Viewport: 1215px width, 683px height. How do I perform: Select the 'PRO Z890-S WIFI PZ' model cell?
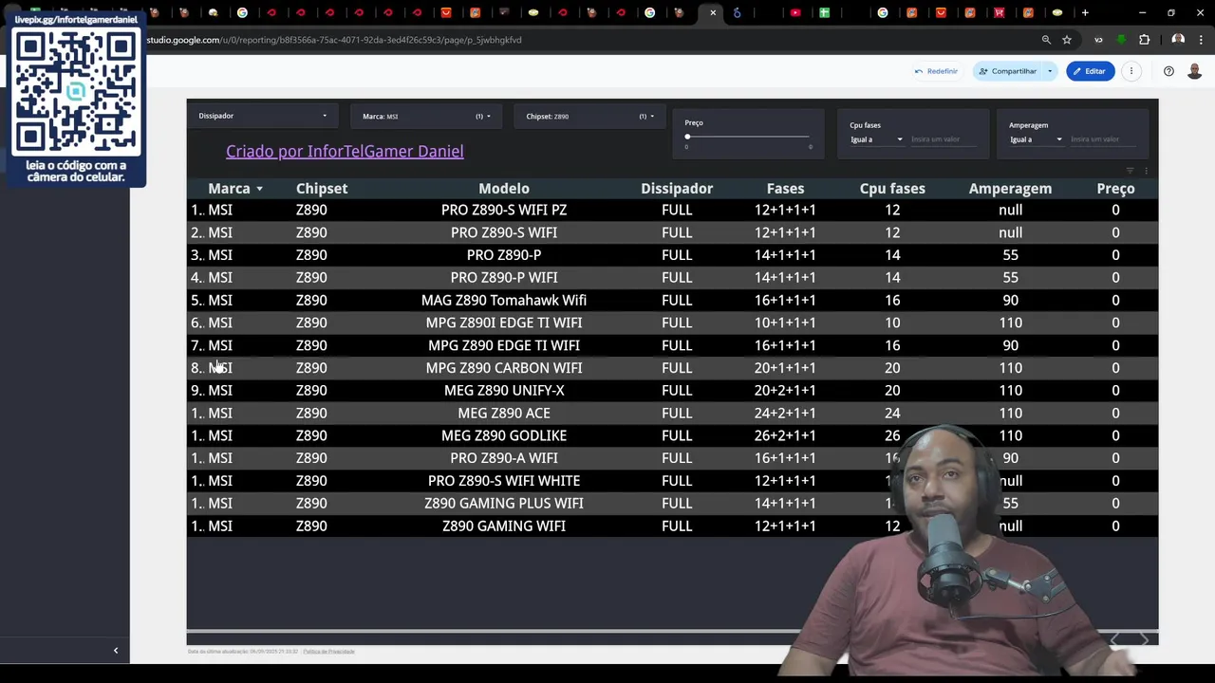504,210
